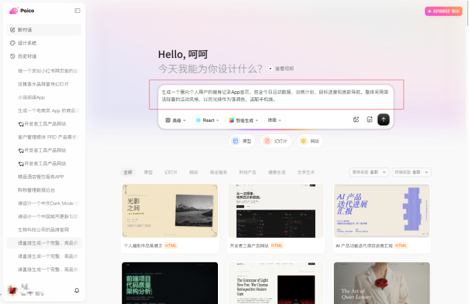This screenshot has height=304, width=469.
Task: Open the user avatar at sidebar bottom
Action: tap(12, 290)
